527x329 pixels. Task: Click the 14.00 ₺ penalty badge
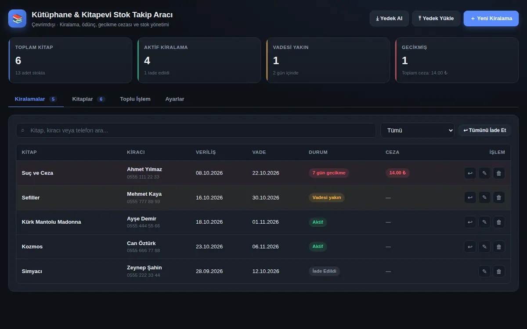pos(397,173)
